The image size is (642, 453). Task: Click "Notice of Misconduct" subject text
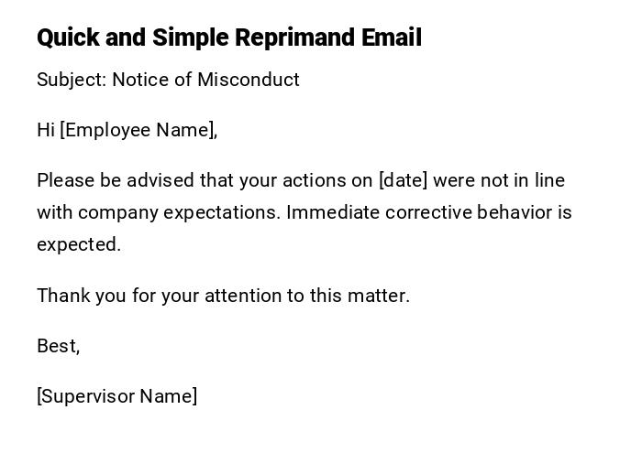tap(205, 80)
